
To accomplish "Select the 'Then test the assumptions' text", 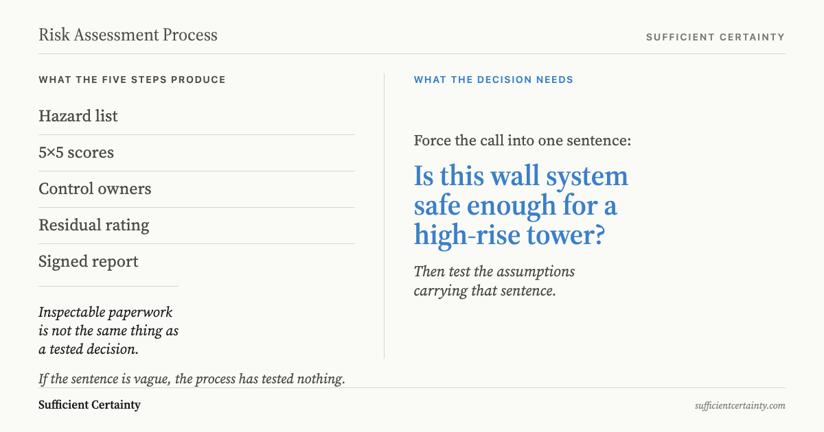I will (494, 272).
